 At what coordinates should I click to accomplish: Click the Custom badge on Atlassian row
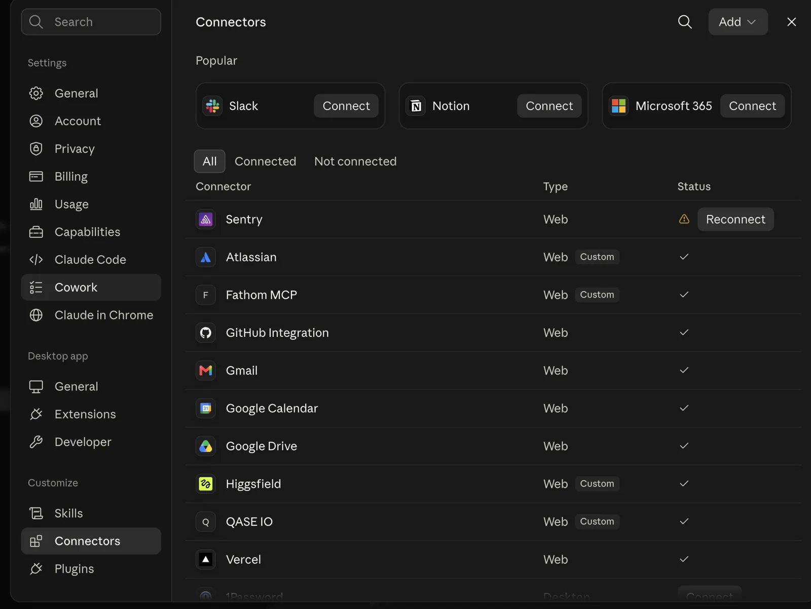click(x=597, y=257)
